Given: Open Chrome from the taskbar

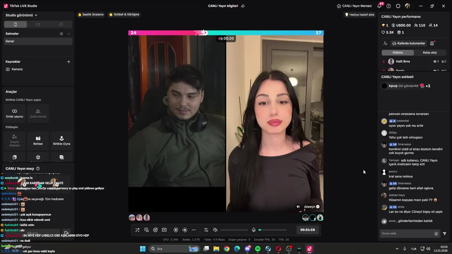Looking at the screenshot, I should tap(227, 249).
